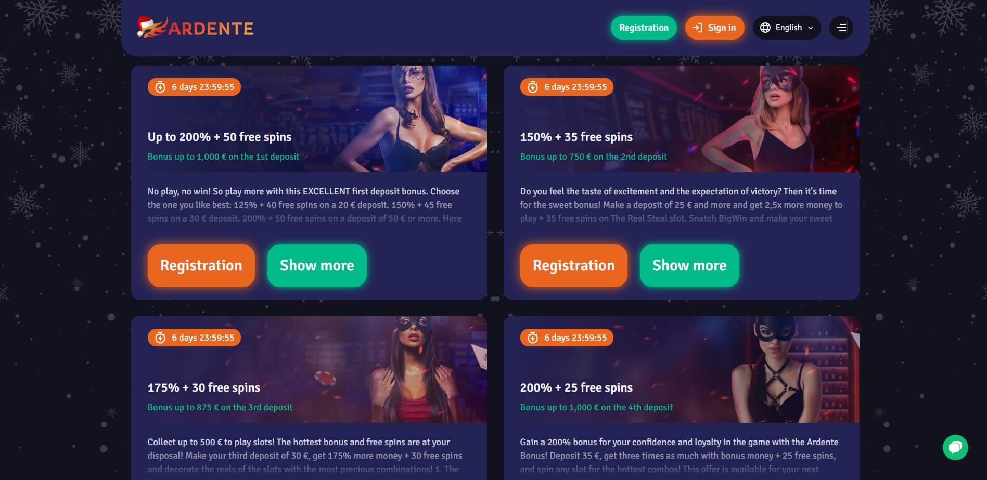Select the 200% + 25 free spins banner
This screenshot has height=480, width=987.
(x=682, y=369)
